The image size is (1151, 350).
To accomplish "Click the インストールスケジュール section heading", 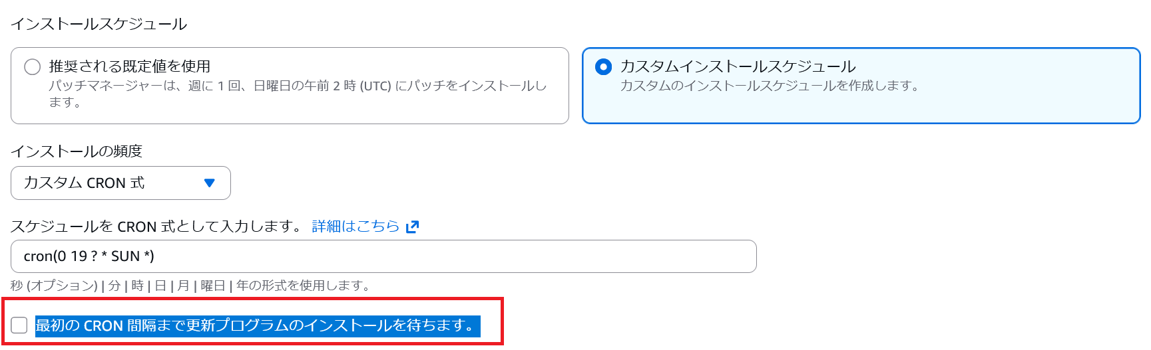I will click(x=99, y=25).
